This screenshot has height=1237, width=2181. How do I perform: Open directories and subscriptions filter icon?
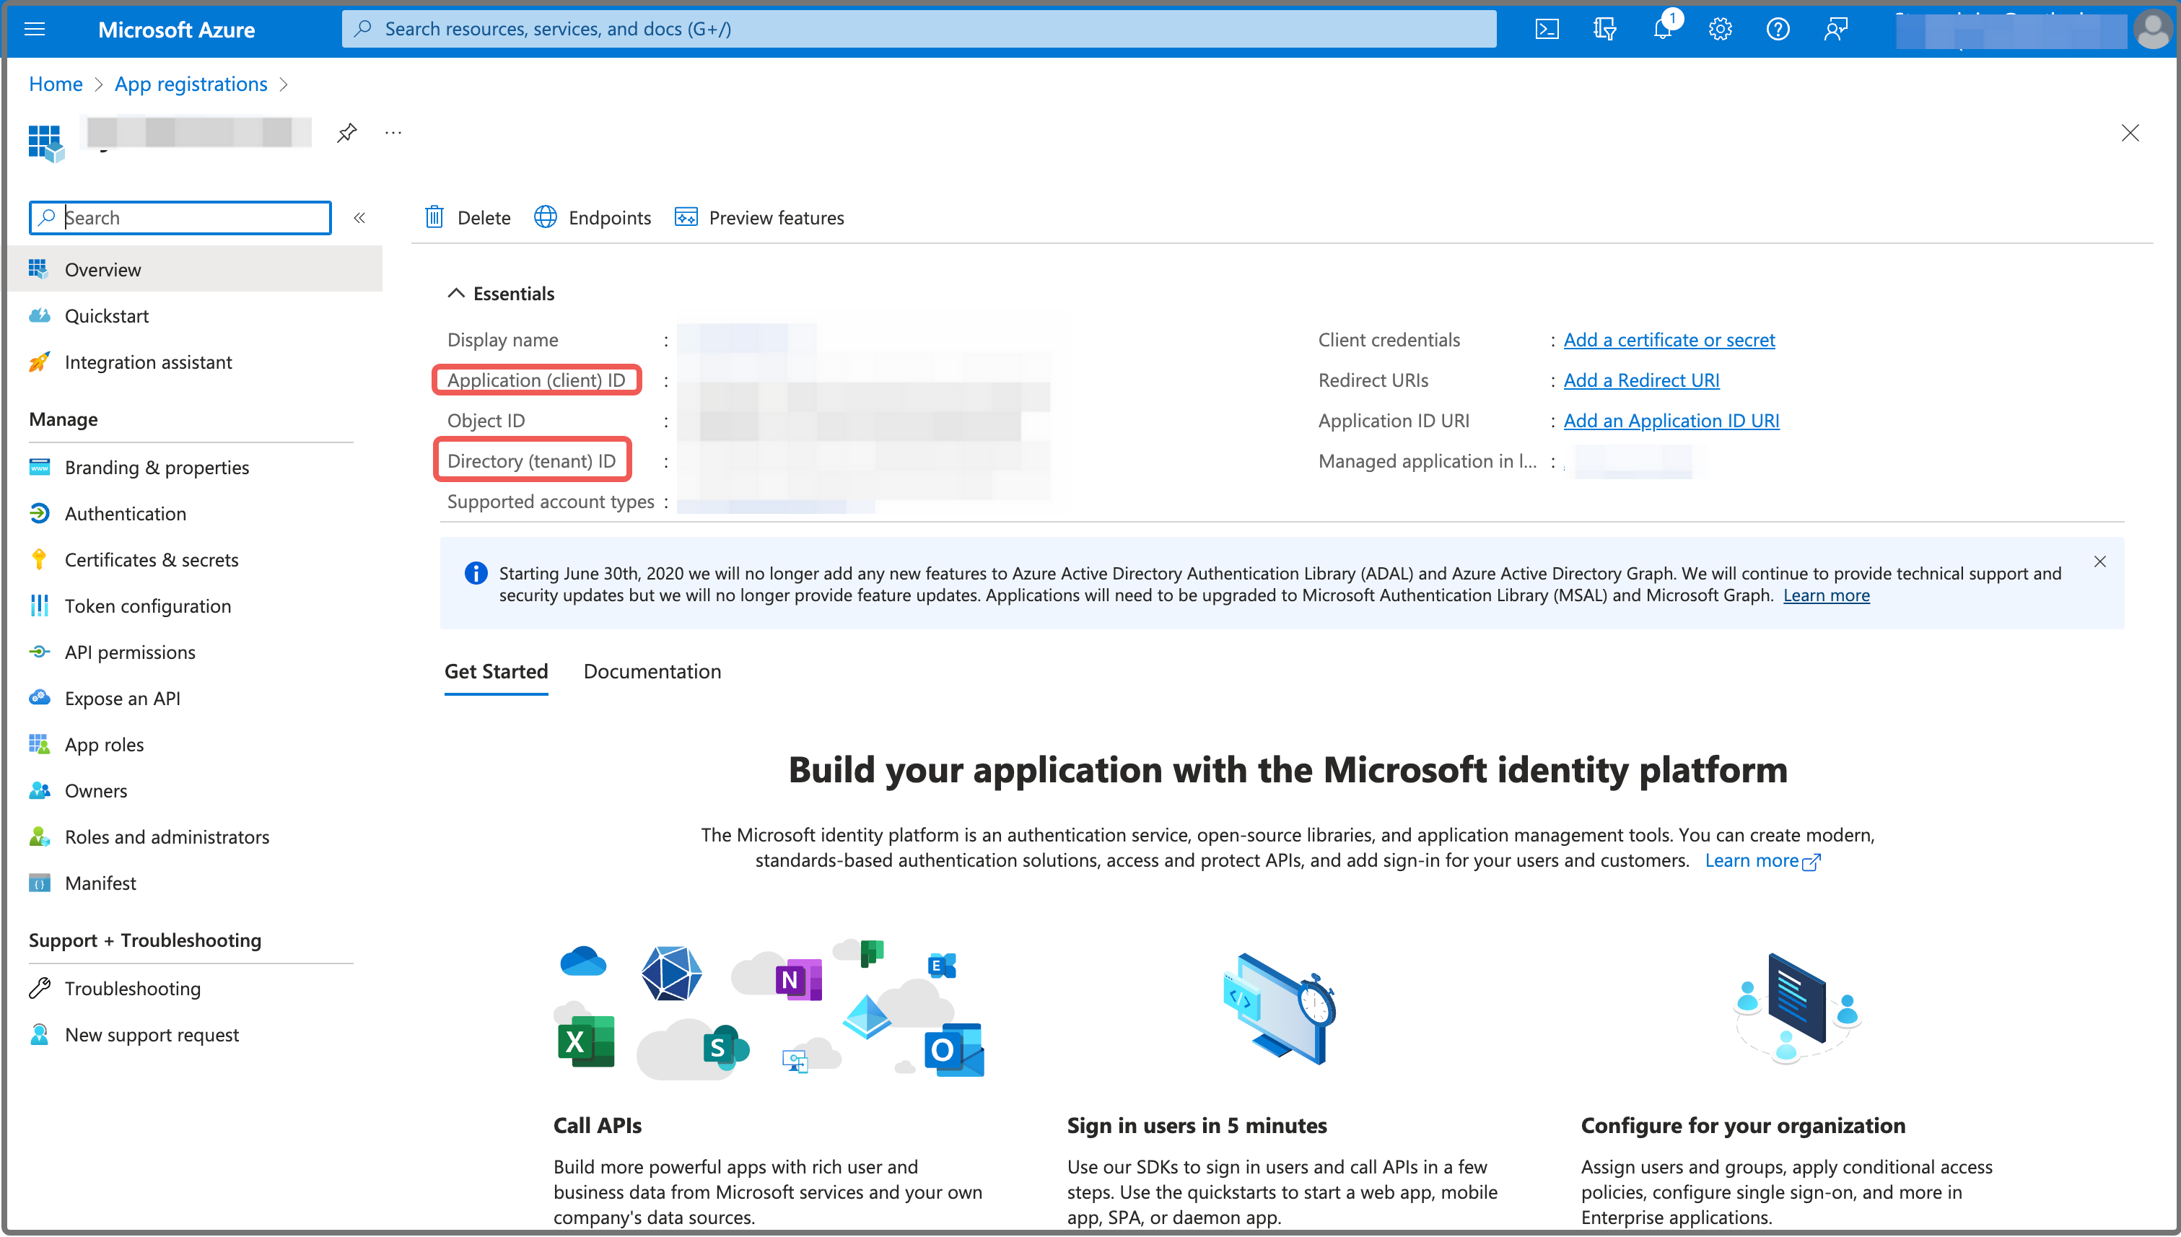pyautogui.click(x=1604, y=29)
